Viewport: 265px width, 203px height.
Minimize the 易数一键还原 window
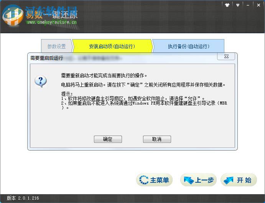[x=248, y=5]
